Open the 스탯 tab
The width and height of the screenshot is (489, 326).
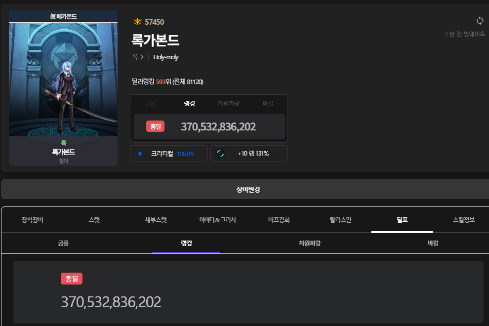(94, 220)
